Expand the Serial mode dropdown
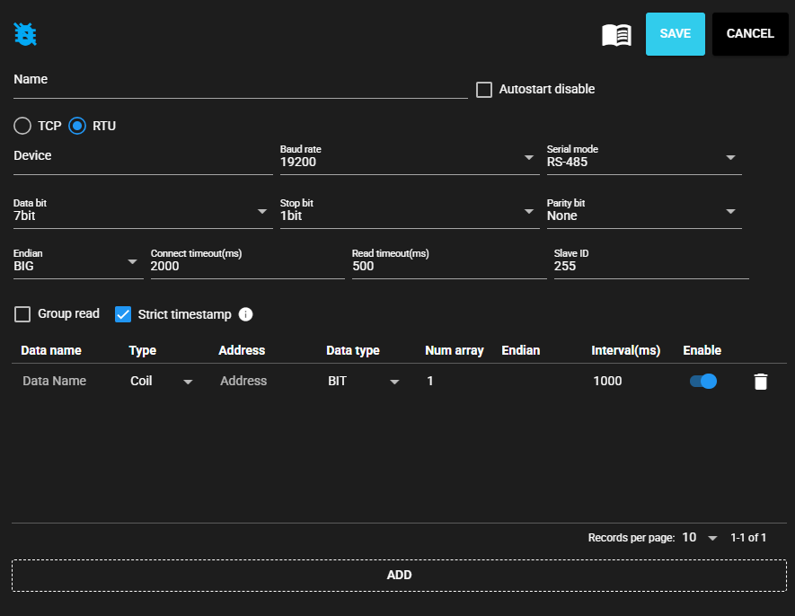 (643, 162)
